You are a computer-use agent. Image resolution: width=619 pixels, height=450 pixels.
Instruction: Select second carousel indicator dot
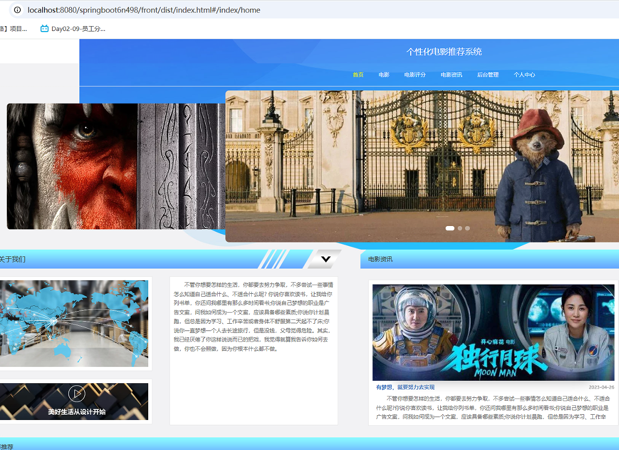[x=460, y=228]
